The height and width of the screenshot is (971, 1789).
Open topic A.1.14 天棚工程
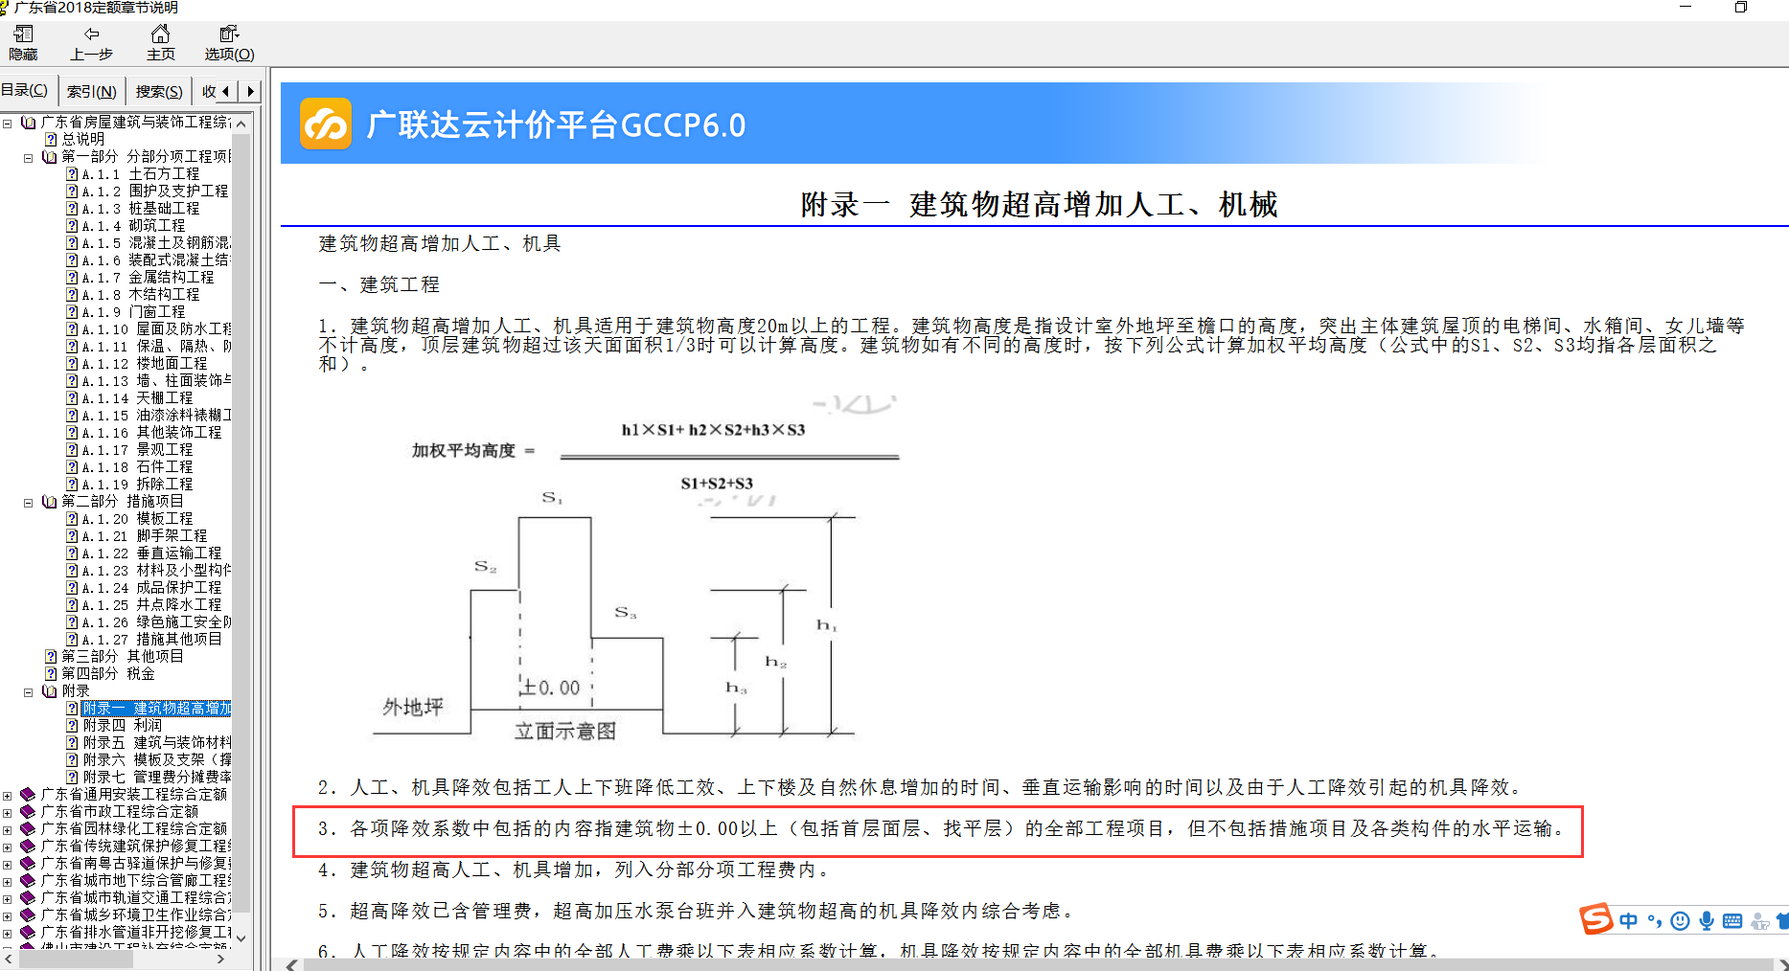(x=138, y=398)
